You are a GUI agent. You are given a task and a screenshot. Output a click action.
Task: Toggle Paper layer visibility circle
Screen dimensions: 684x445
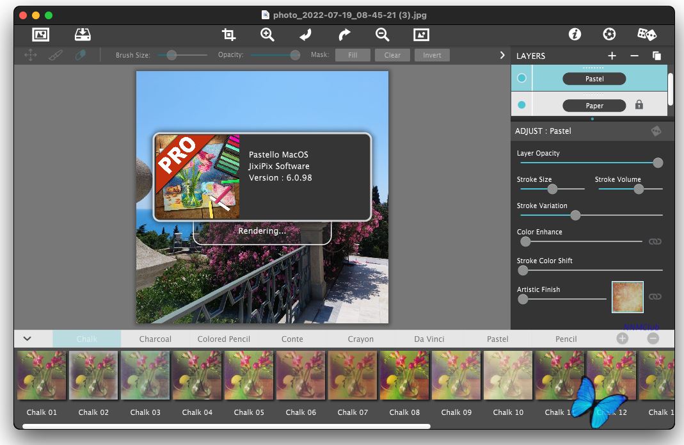click(521, 105)
